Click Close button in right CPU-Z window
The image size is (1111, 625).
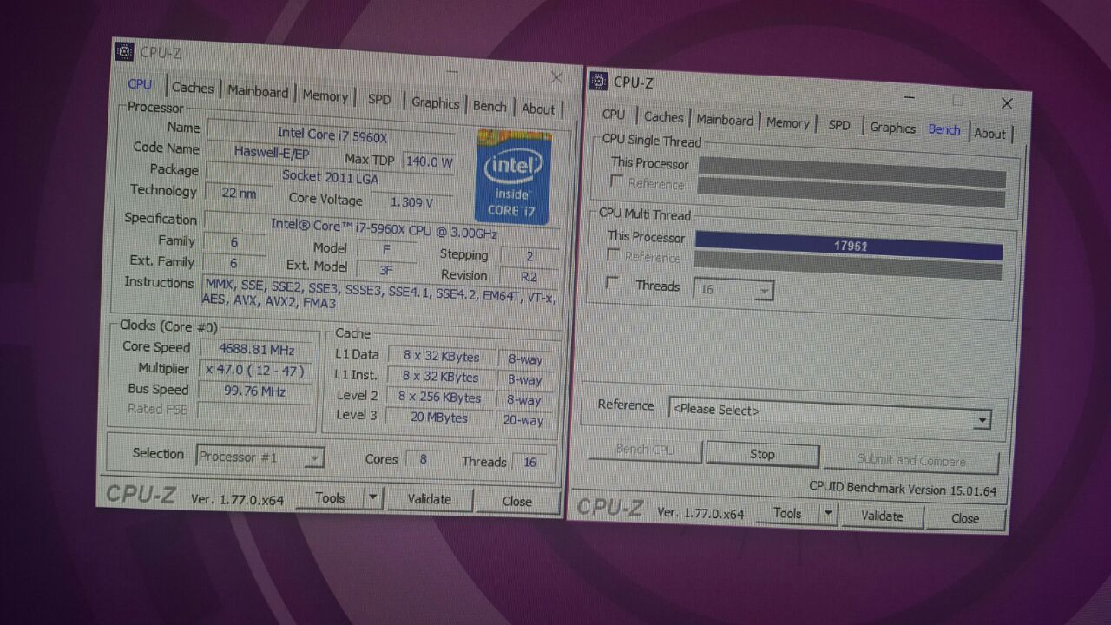coord(964,518)
